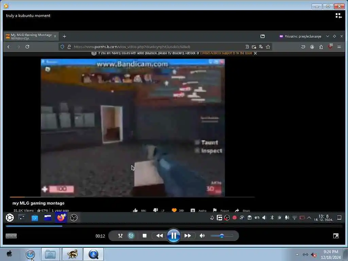This screenshot has width=348, height=261.
Task: Open the raccoon app in the taskbar
Action: click(x=72, y=254)
